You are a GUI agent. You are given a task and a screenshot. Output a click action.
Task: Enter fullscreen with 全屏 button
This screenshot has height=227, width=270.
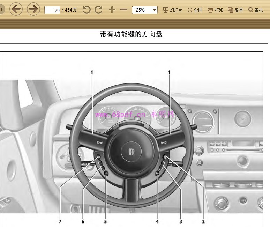[195, 10]
